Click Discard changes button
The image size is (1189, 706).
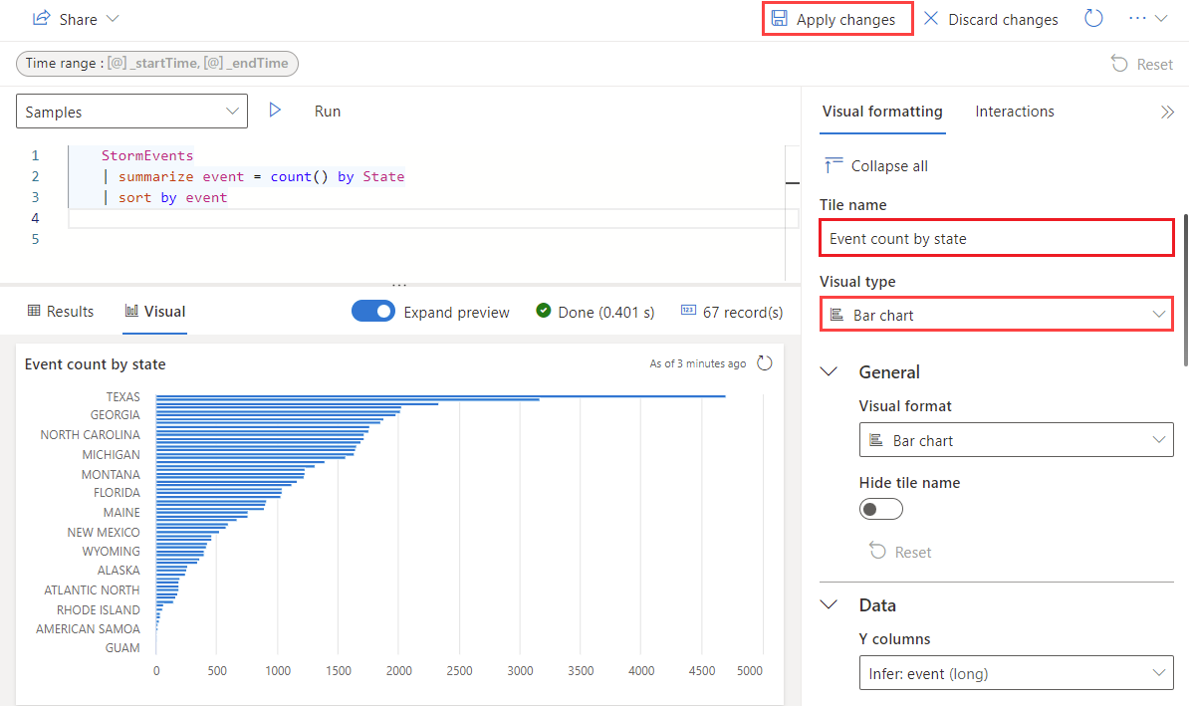(990, 19)
